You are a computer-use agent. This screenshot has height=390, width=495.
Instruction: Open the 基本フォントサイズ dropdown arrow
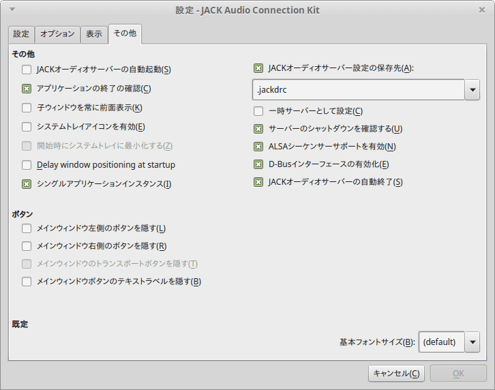pyautogui.click(x=472, y=342)
